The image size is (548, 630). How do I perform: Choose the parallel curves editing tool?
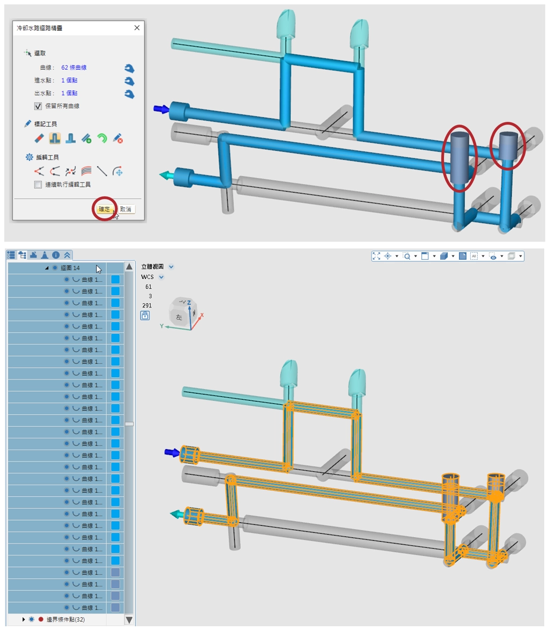[x=86, y=172]
